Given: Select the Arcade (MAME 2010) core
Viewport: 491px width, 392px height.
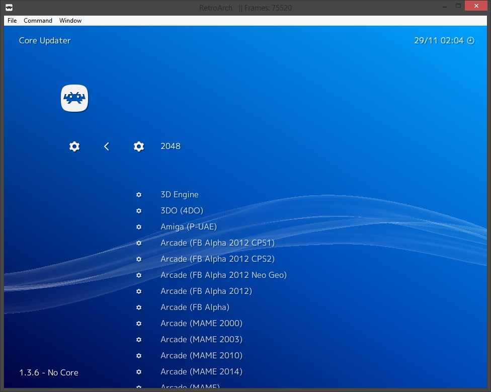Looking at the screenshot, I should tap(201, 356).
